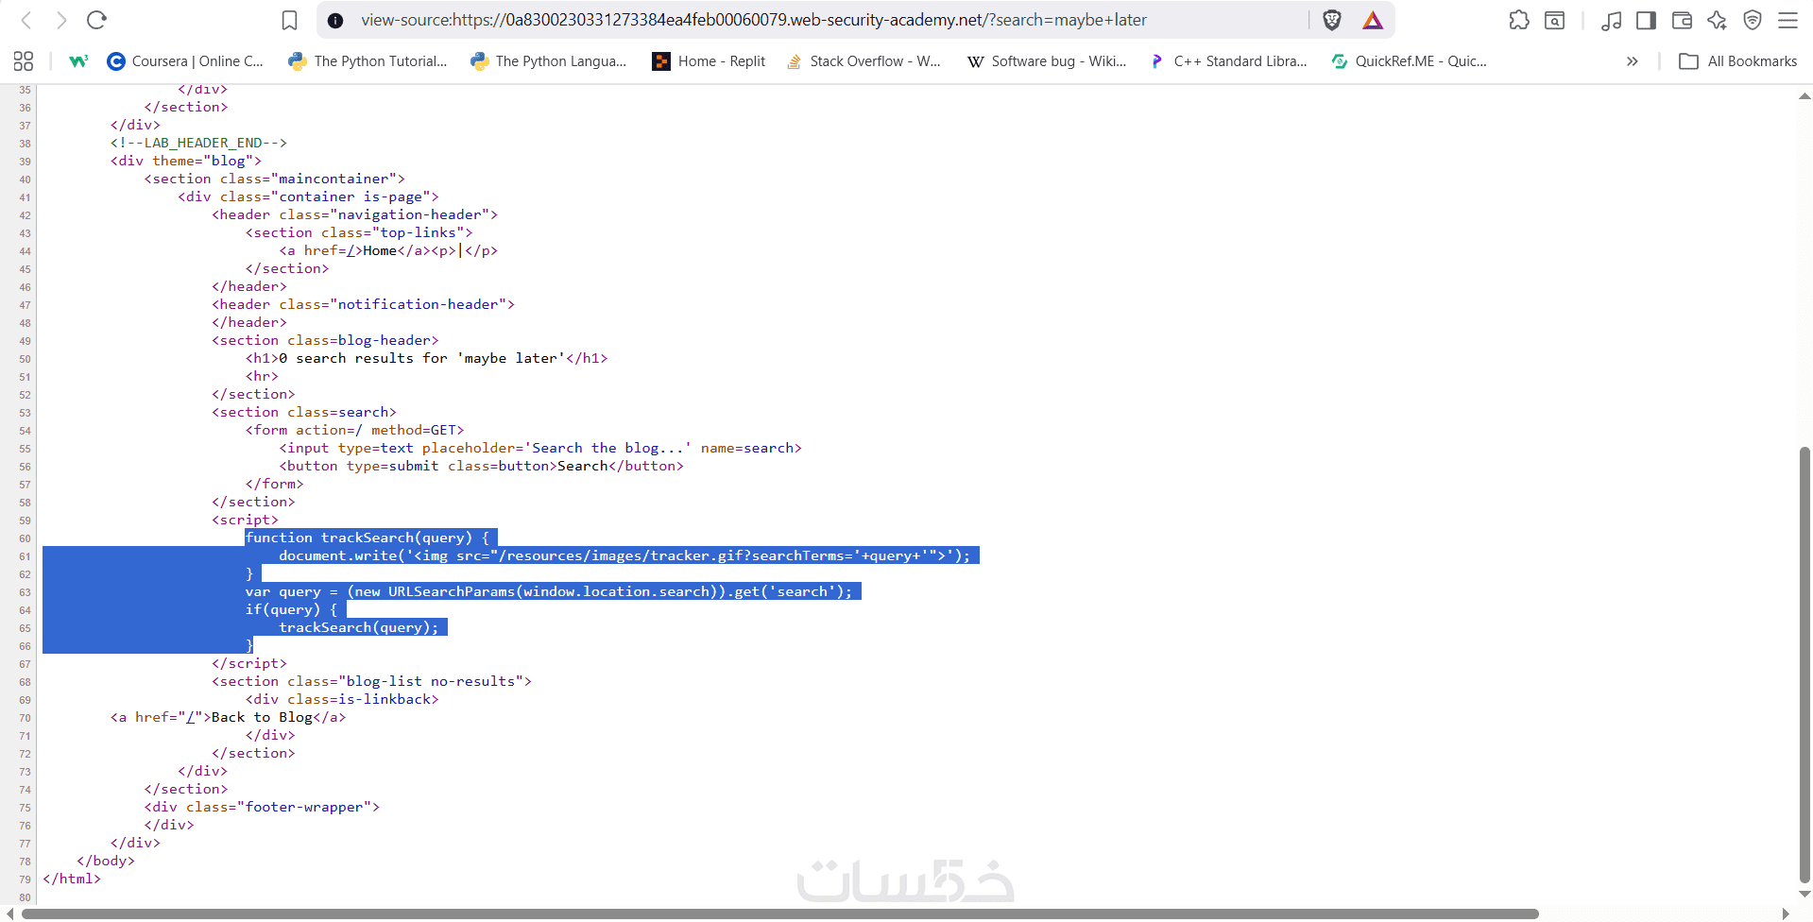1813x922 pixels.
Task: Open the Coursera bookmark
Action: click(x=185, y=61)
